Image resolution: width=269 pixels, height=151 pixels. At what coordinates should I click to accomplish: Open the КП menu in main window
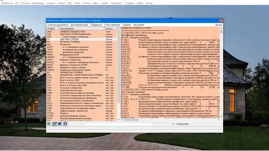click(x=17, y=3)
